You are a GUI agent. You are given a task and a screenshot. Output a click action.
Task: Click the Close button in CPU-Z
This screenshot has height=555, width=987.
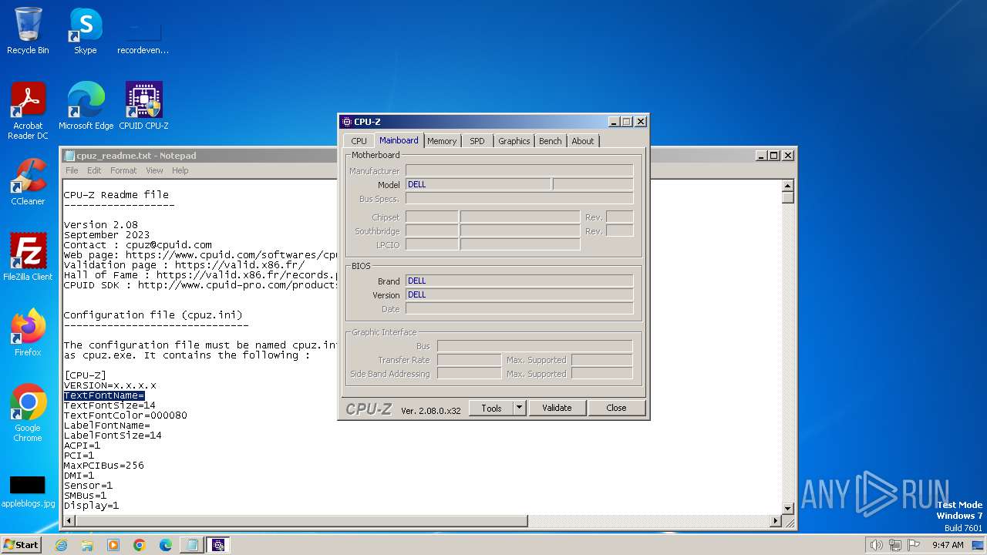pos(616,409)
